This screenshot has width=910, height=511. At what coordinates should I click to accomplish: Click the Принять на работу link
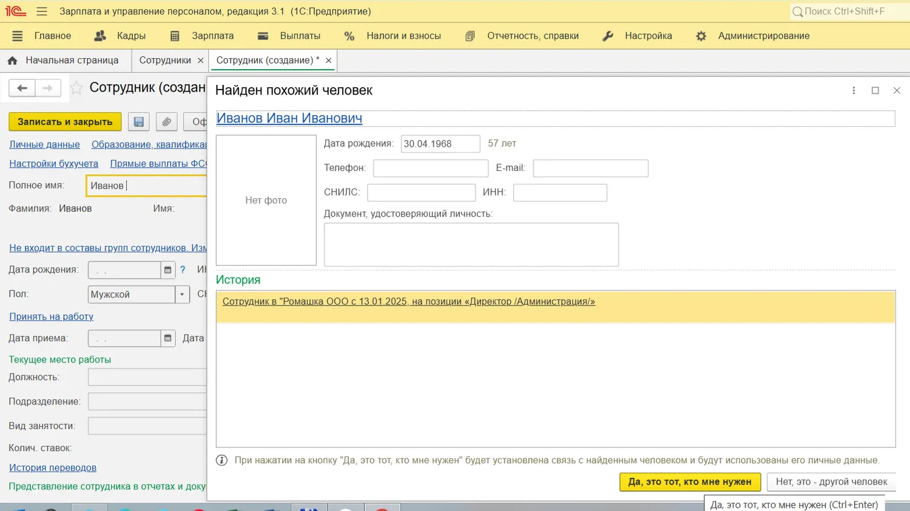[51, 316]
